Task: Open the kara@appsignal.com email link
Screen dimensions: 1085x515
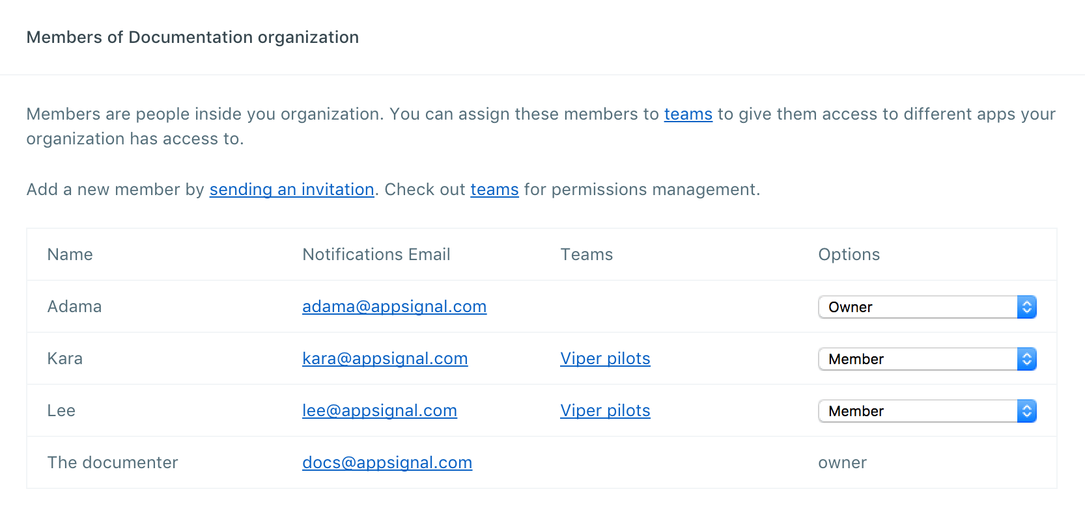Action: pyautogui.click(x=385, y=359)
